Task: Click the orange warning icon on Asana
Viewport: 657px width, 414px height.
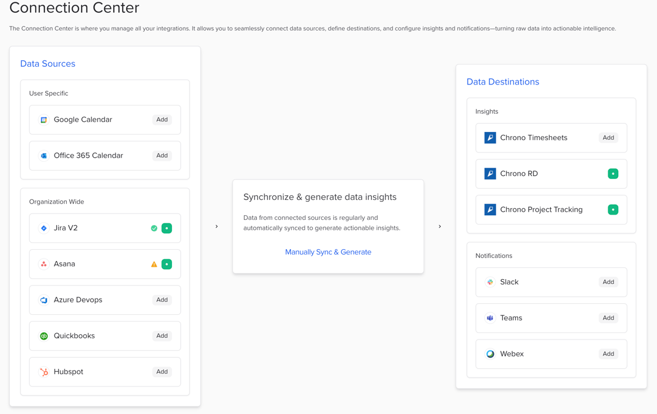Action: [x=154, y=264]
